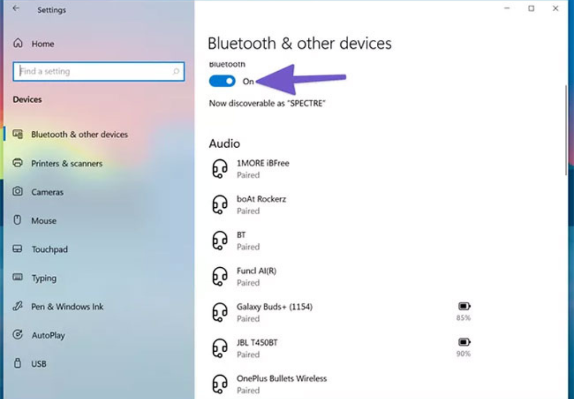Focus the Find a setting search box
Screen dimensions: 574x399
pyautogui.click(x=98, y=71)
